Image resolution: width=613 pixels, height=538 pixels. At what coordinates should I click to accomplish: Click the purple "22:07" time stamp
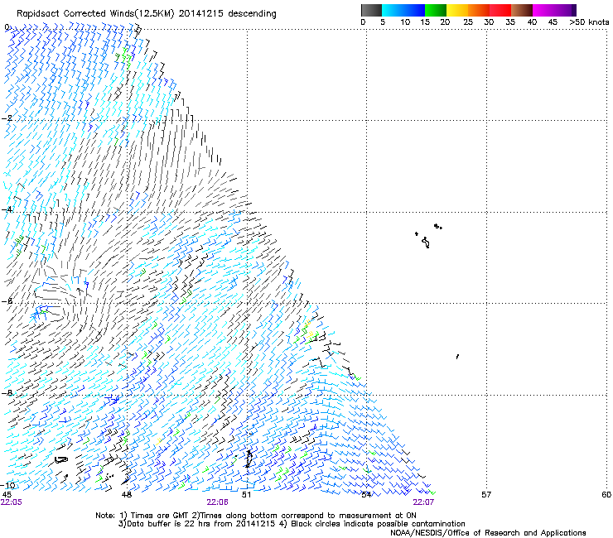(x=423, y=502)
